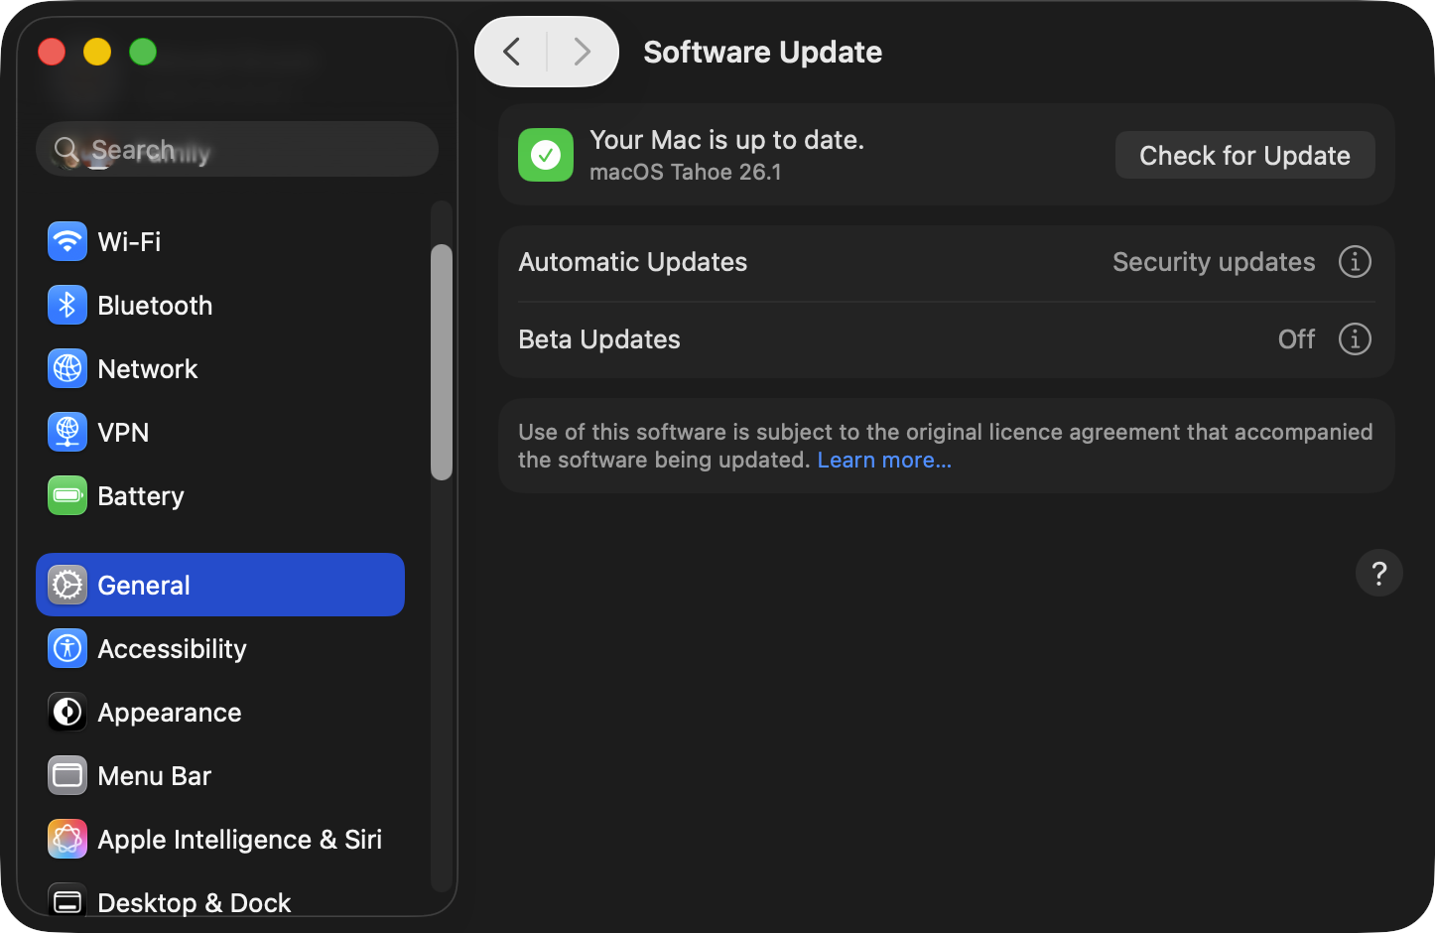1435x933 pixels.
Task: Close the System Settings window
Action: click(x=52, y=52)
